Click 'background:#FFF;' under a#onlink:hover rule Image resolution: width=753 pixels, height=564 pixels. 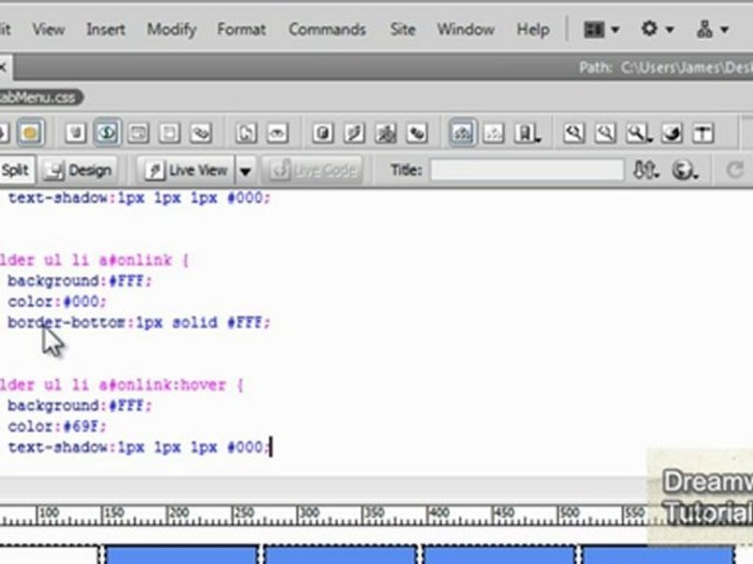pyautogui.click(x=80, y=406)
